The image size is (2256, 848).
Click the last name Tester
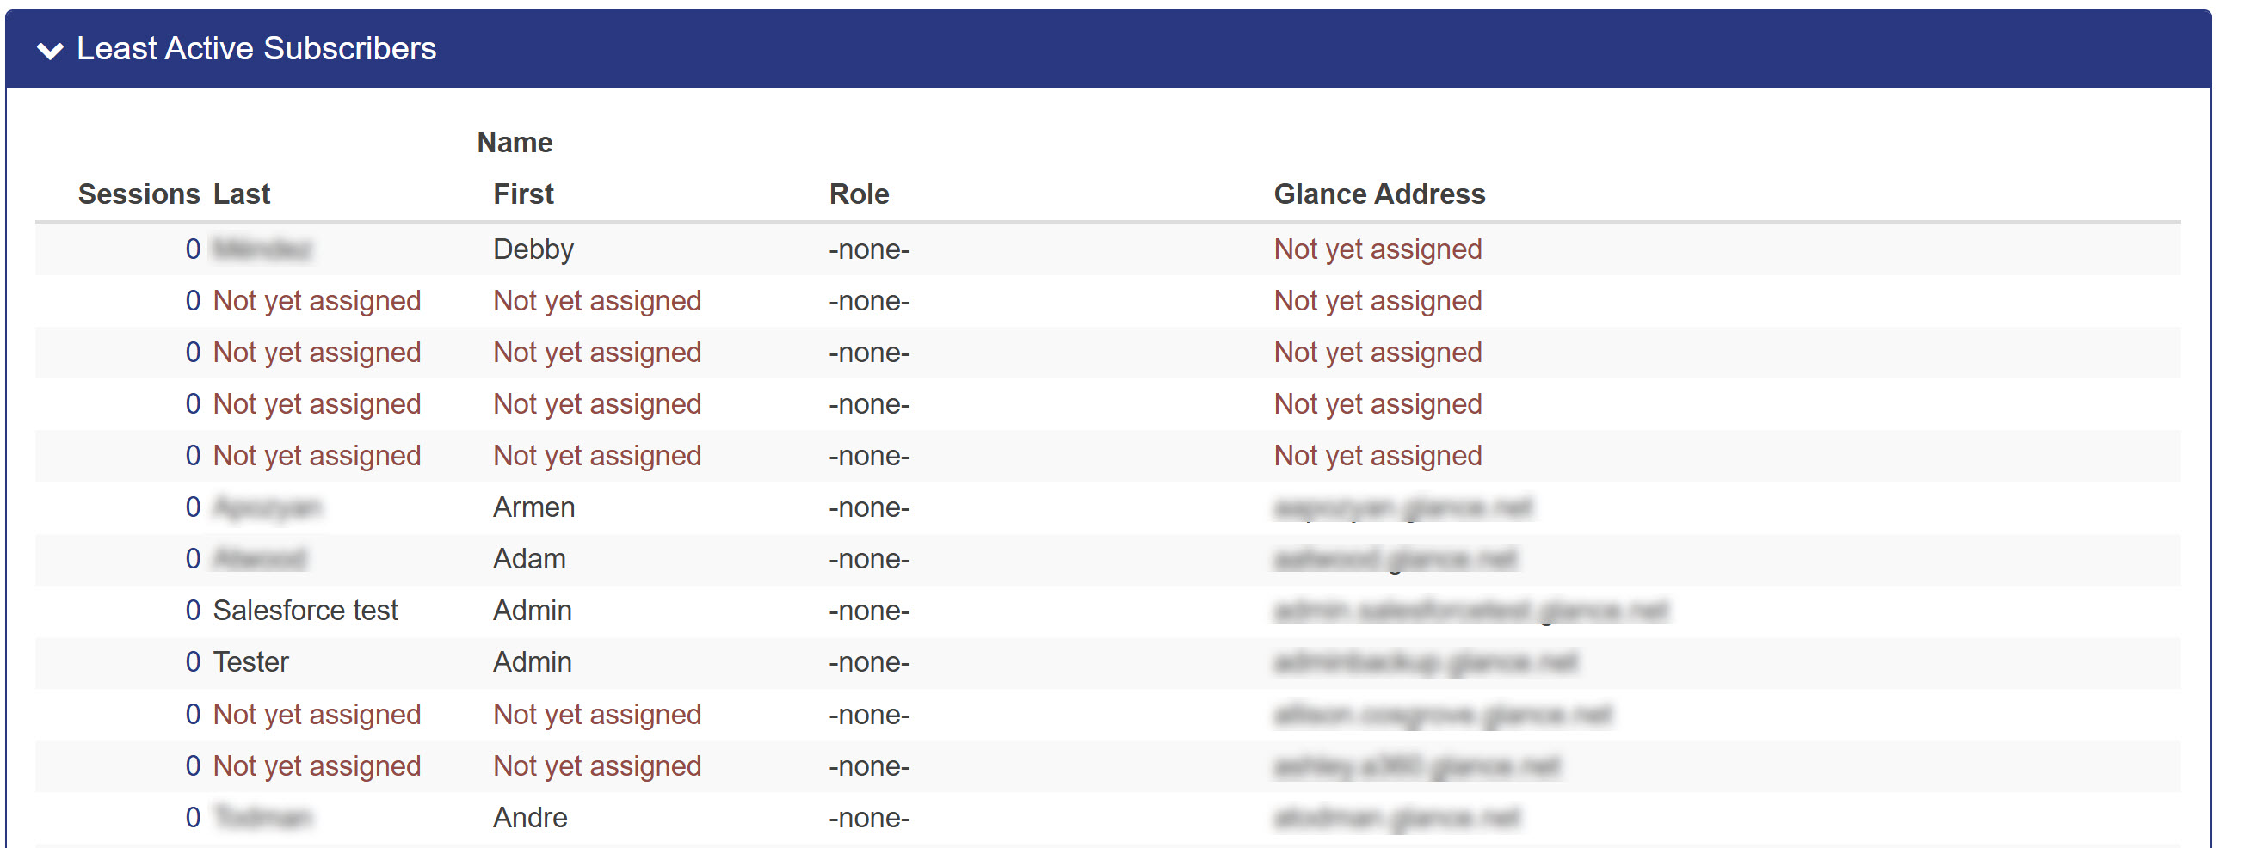[250, 662]
